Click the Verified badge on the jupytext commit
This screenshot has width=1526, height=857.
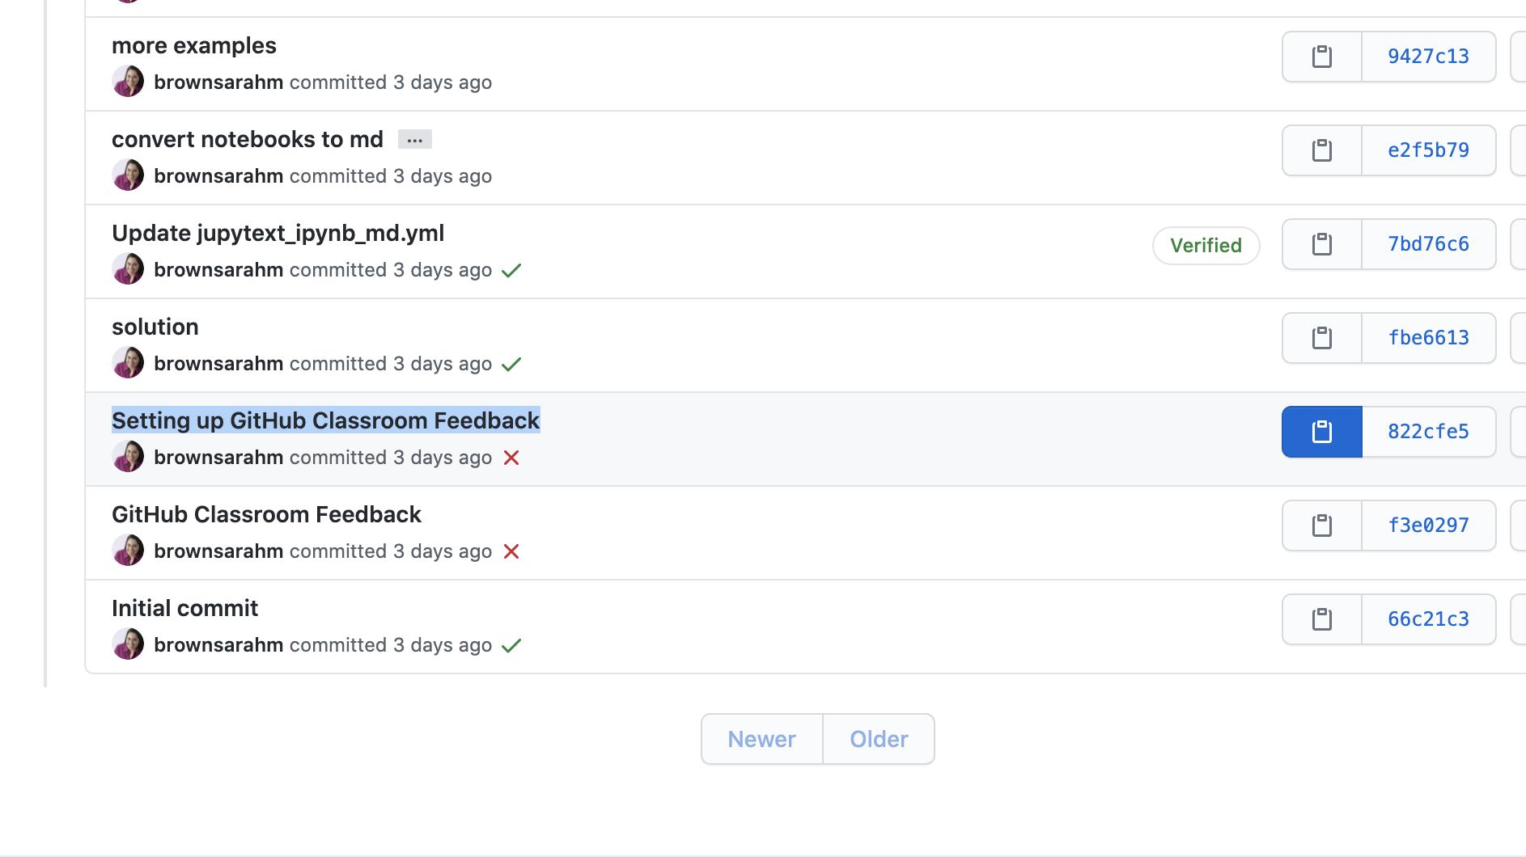coord(1206,245)
